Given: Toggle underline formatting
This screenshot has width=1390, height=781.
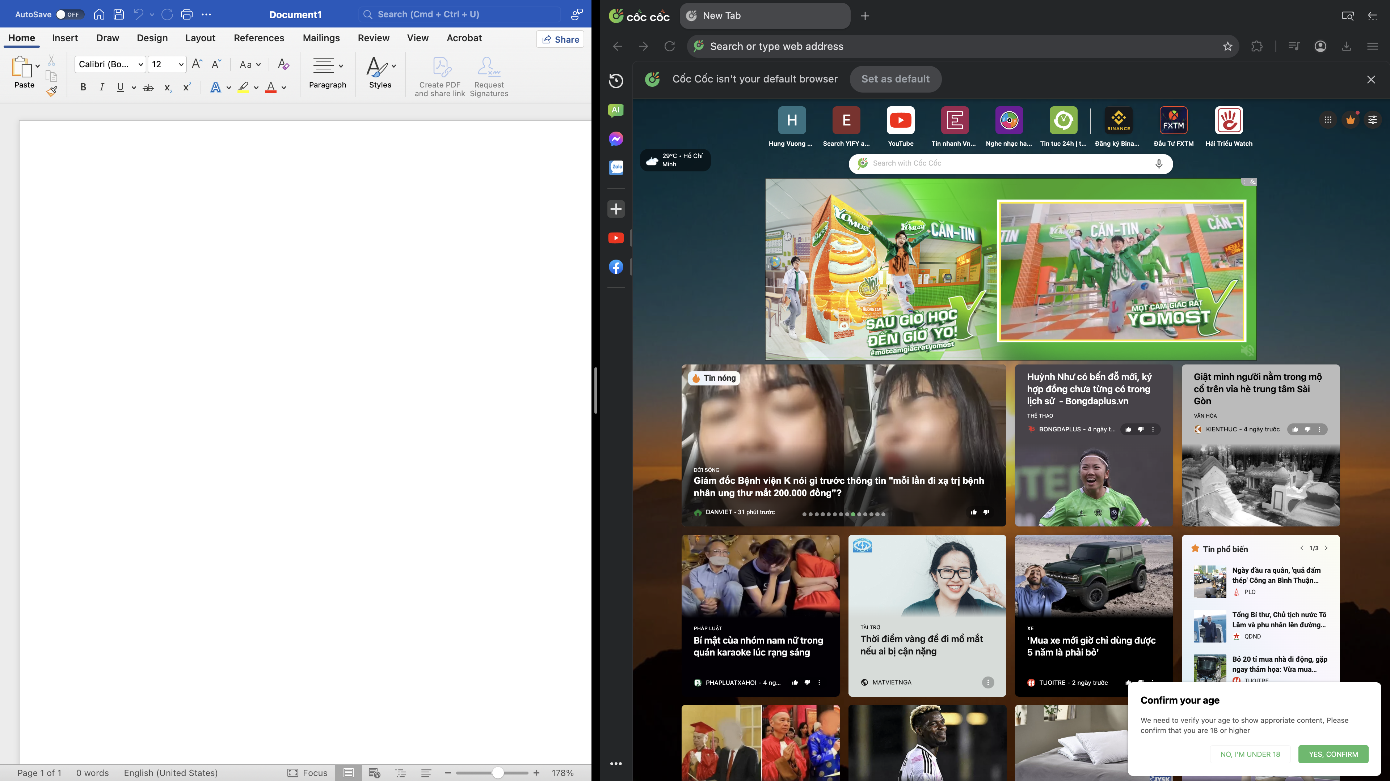Looking at the screenshot, I should coord(120,87).
